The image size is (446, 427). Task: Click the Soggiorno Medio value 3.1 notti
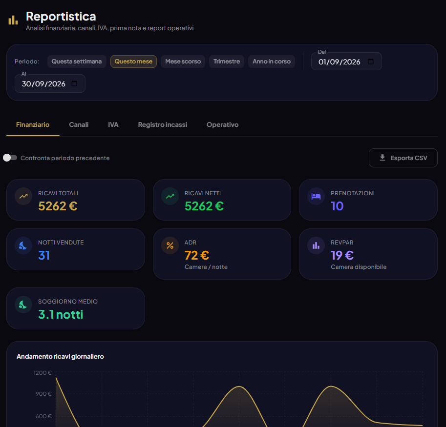(x=61, y=314)
